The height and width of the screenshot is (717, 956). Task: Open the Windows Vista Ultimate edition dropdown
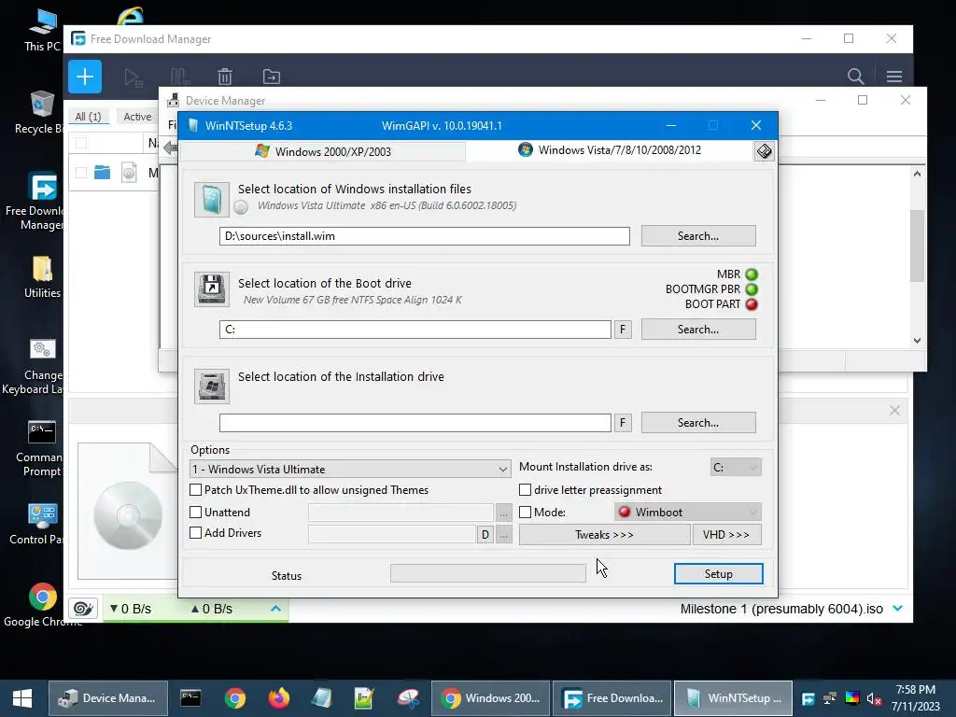coord(350,469)
